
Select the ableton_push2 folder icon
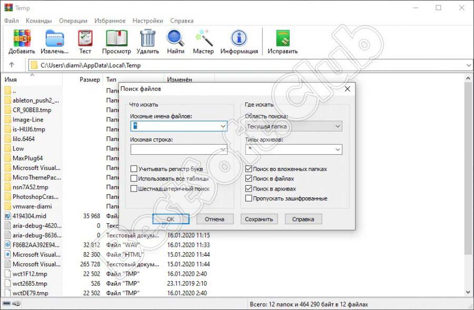pyautogui.click(x=8, y=101)
